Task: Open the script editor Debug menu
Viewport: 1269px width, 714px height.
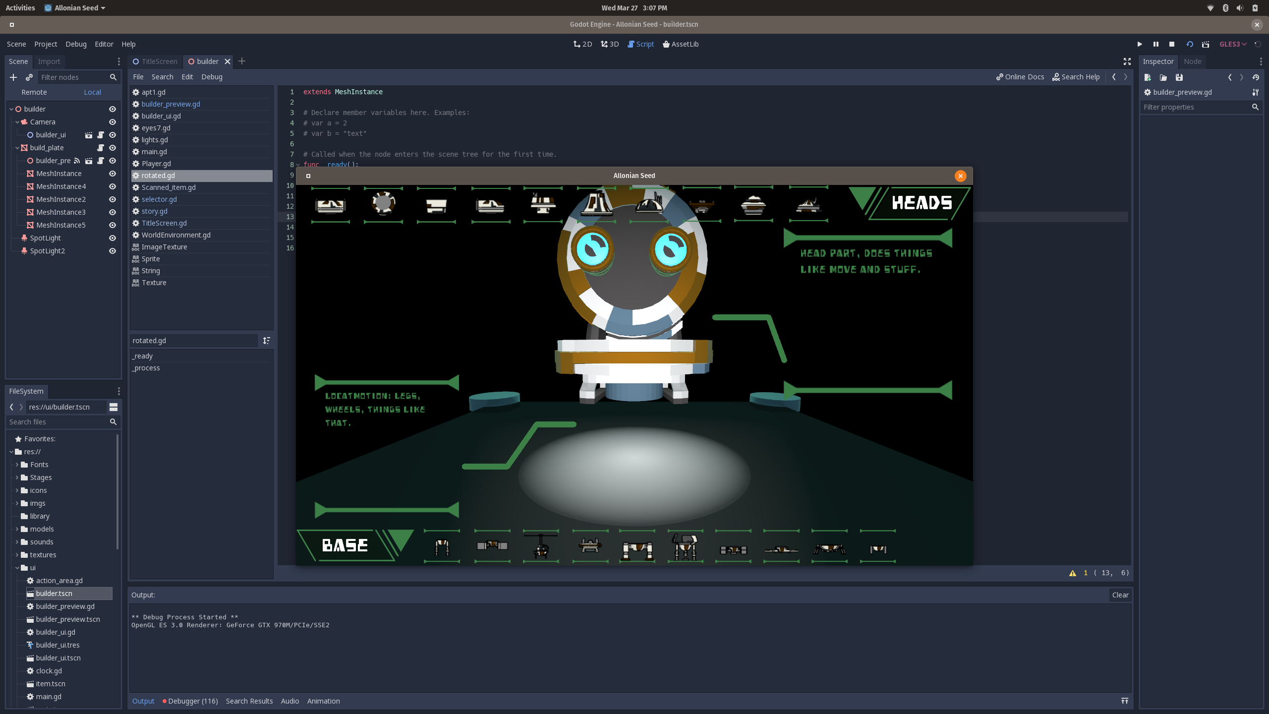Action: 212,77
